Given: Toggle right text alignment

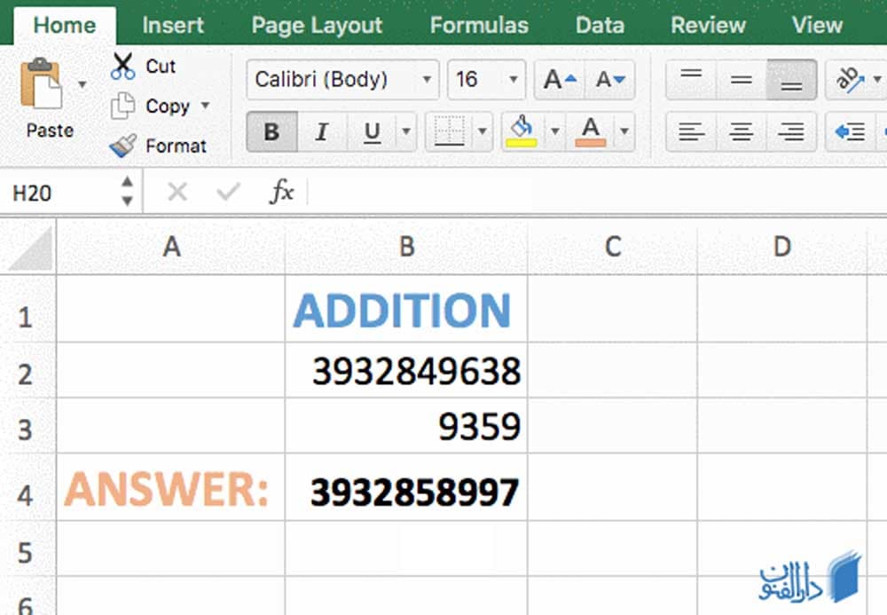Looking at the screenshot, I should 790,131.
